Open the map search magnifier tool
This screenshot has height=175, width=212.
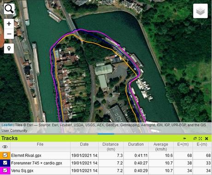tap(9, 9)
